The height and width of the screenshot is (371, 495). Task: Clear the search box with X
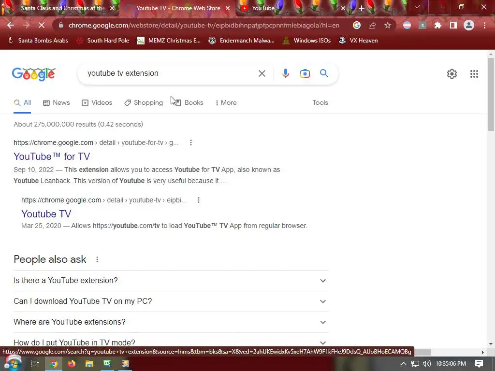click(262, 73)
